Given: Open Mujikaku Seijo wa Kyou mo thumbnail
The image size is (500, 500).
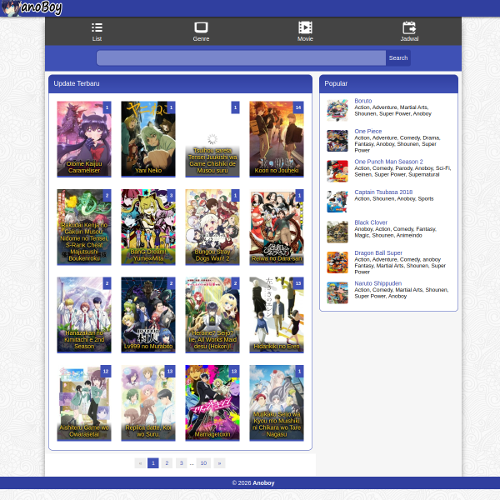Looking at the screenshot, I should [x=277, y=403].
